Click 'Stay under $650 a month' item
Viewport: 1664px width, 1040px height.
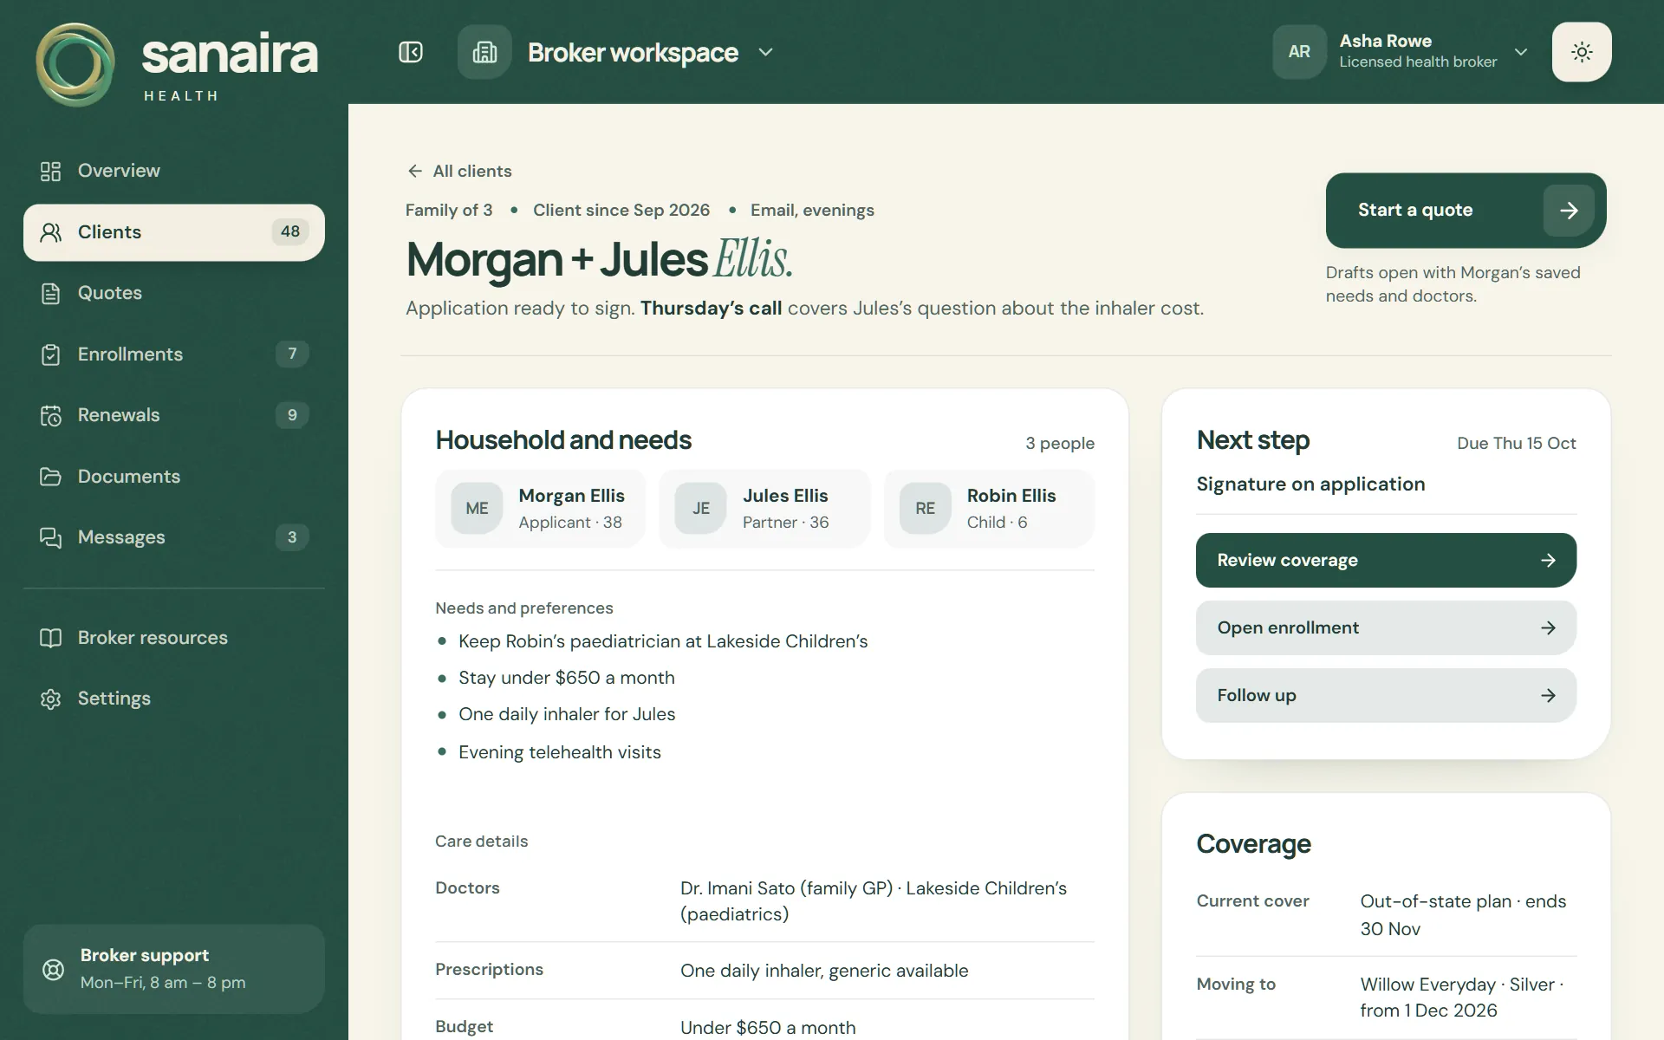click(567, 678)
